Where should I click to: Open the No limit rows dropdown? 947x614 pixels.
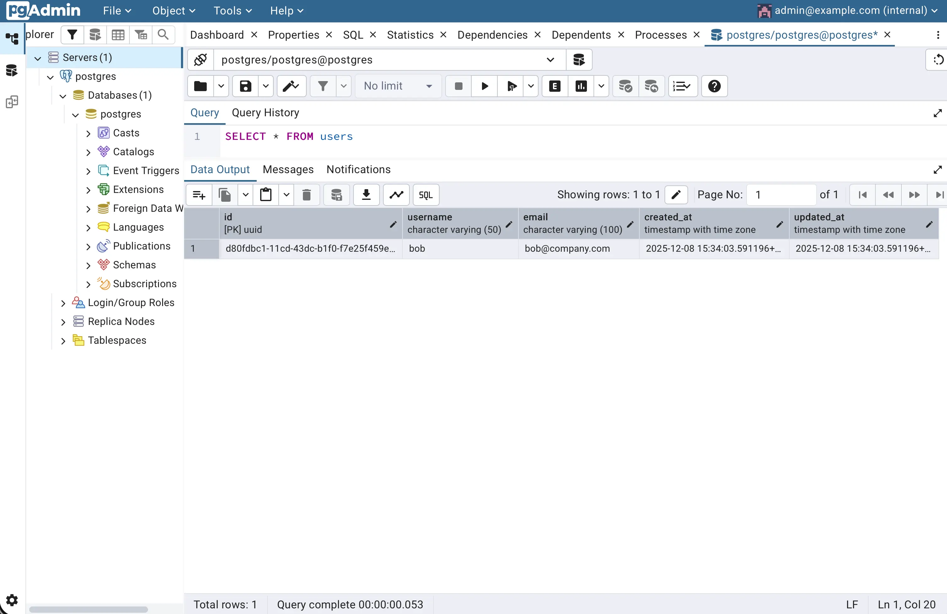[x=398, y=86]
